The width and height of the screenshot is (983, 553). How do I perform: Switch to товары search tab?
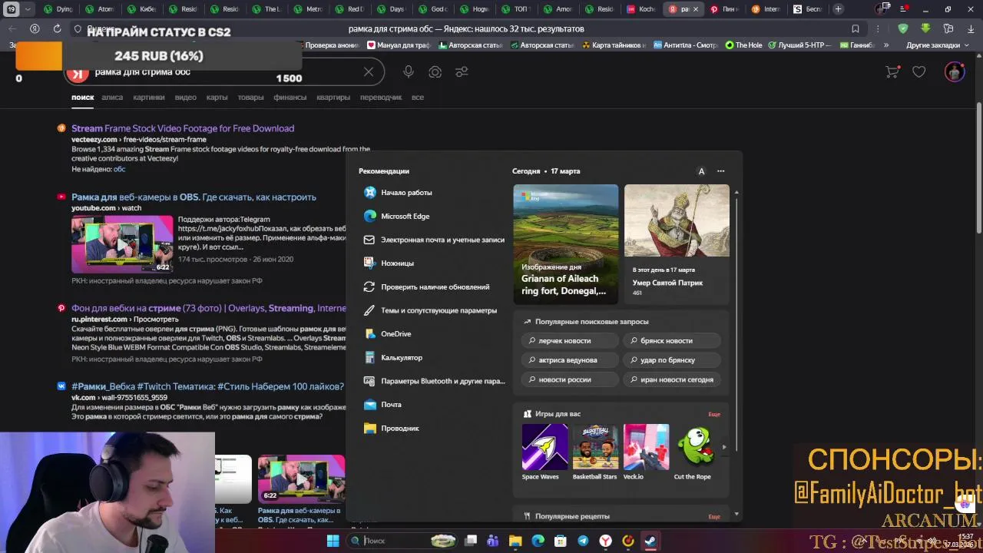(x=250, y=98)
